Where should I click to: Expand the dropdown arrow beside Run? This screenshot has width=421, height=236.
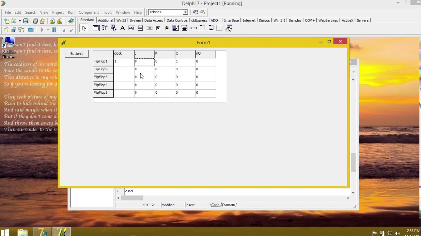[x=48, y=30]
